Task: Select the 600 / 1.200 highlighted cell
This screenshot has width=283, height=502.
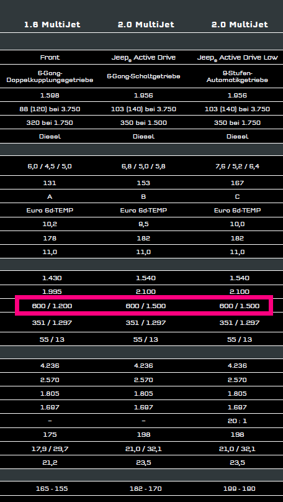Action: [x=52, y=306]
